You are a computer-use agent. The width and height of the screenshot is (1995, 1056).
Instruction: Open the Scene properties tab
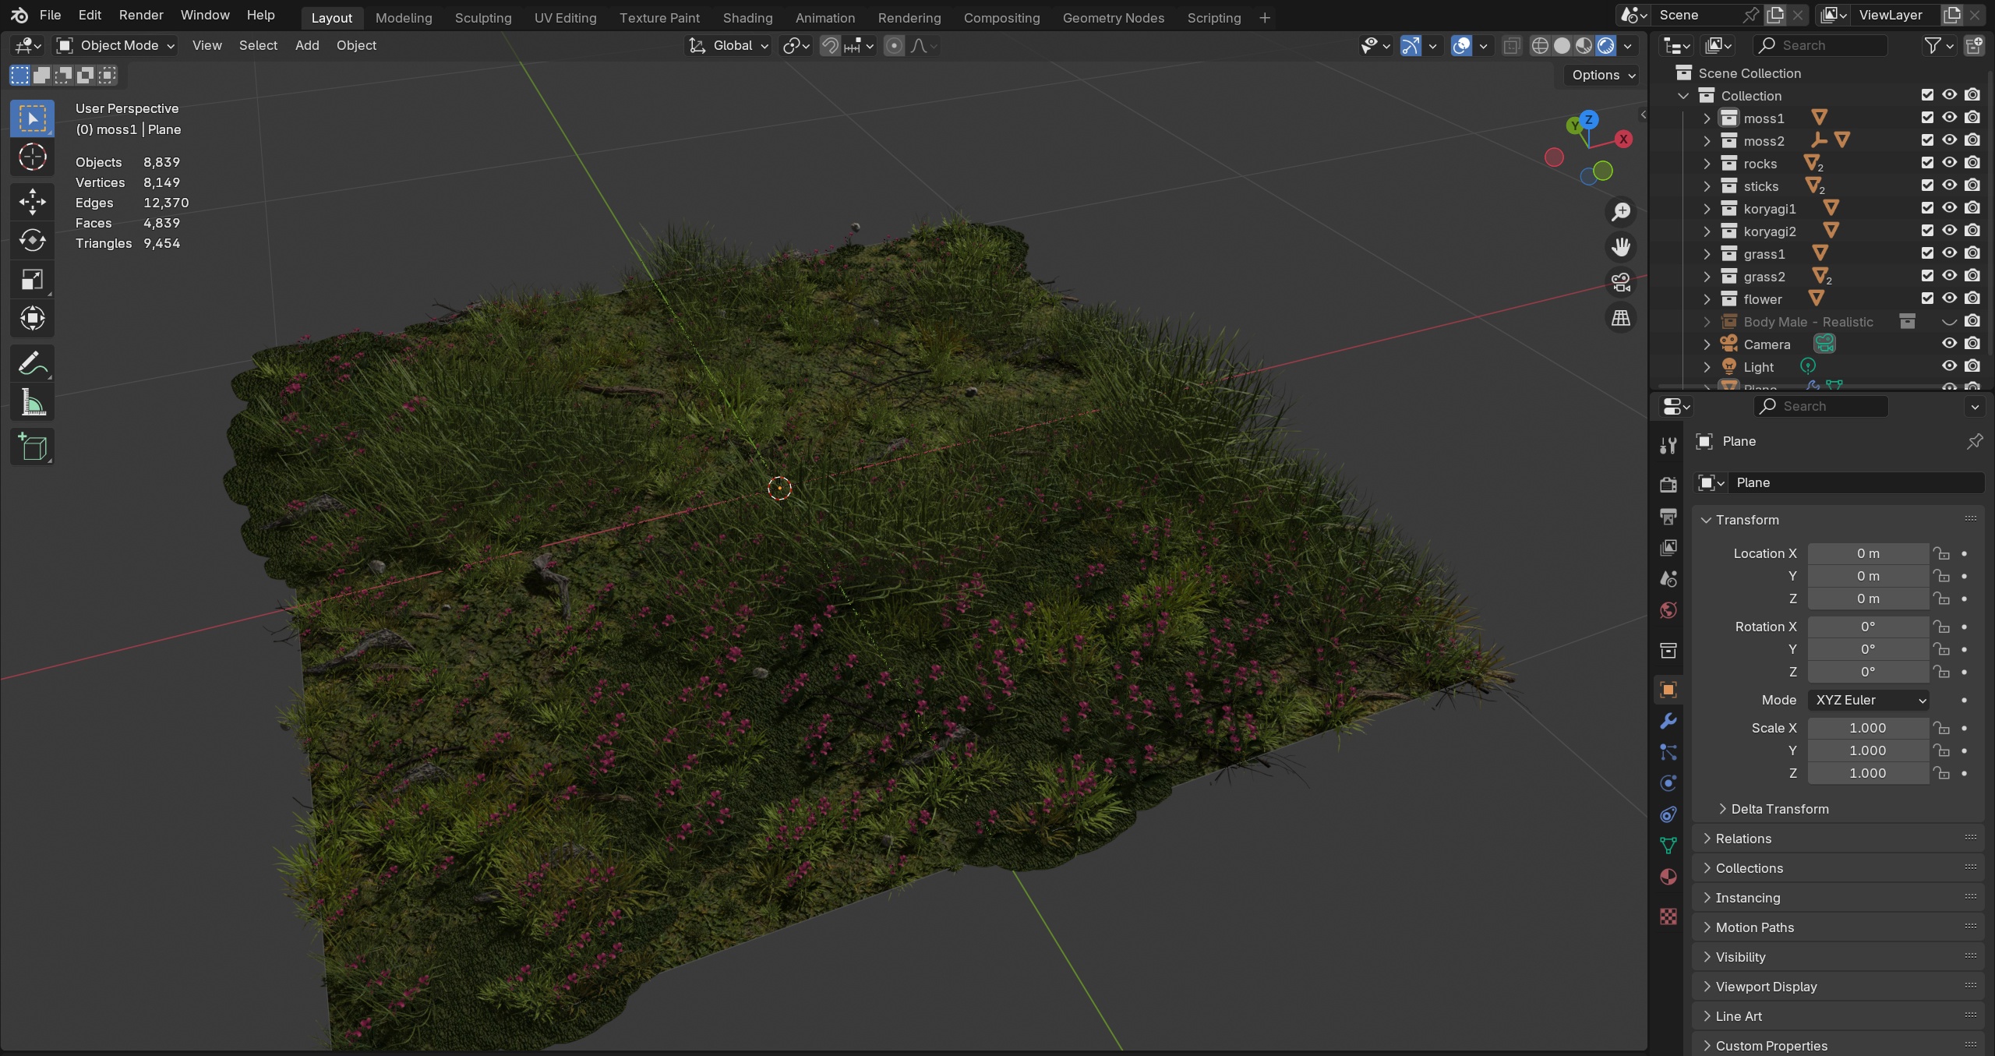point(1668,578)
